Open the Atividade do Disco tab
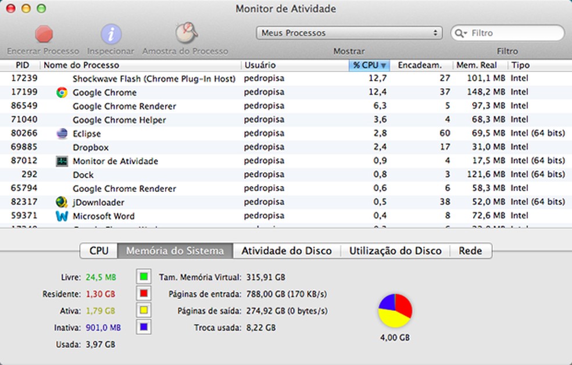The height and width of the screenshot is (365, 572). 287,251
